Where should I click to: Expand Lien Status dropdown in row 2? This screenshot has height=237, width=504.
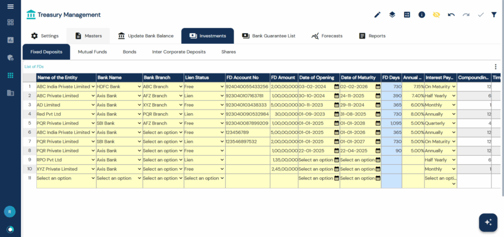click(221, 95)
